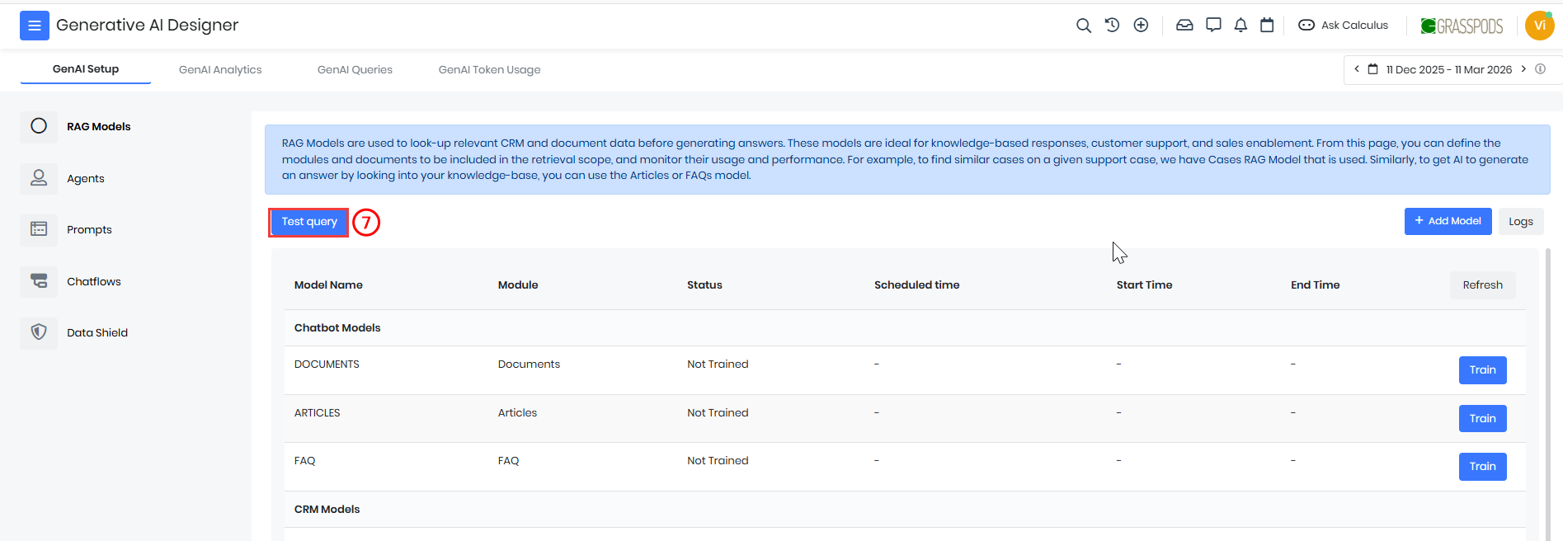Open the calendar icon in header
This screenshot has width=1563, height=541.
[x=1267, y=26]
